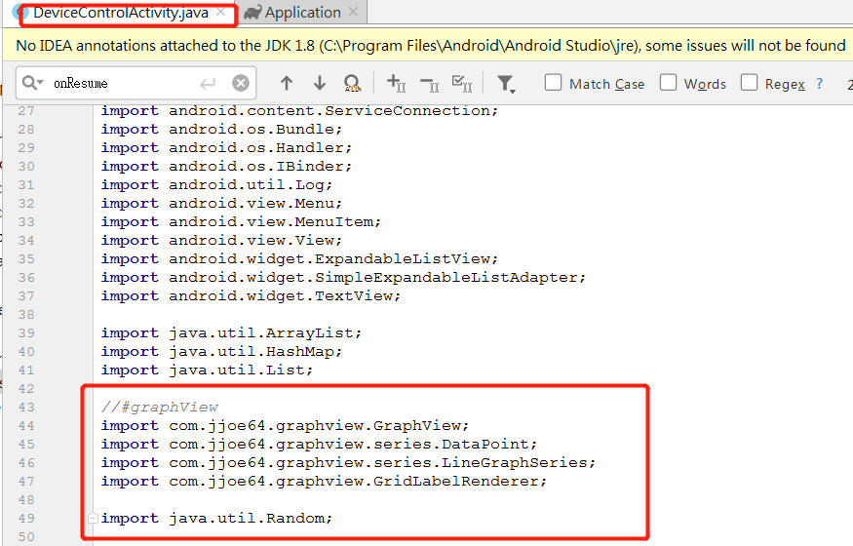The width and height of the screenshot is (853, 546).
Task: Go to next occurrence
Action: tap(320, 83)
